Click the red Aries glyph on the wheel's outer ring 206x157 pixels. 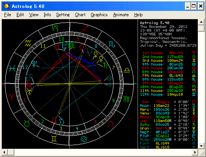coord(12,98)
